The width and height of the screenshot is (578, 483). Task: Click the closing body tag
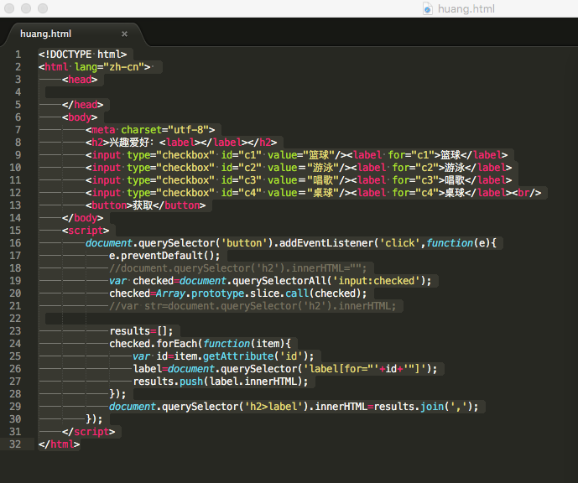point(82,218)
